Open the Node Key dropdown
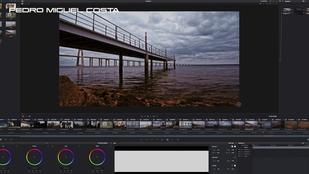Image resolution: width=309 pixels, height=174 pixels. coord(232,143)
